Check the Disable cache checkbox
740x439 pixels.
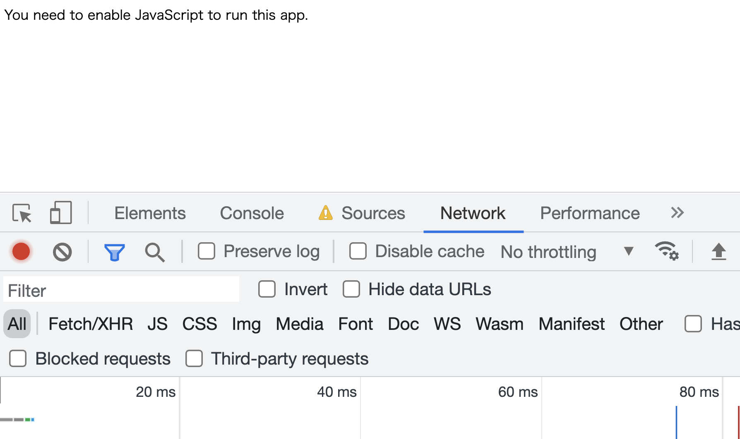tap(358, 251)
